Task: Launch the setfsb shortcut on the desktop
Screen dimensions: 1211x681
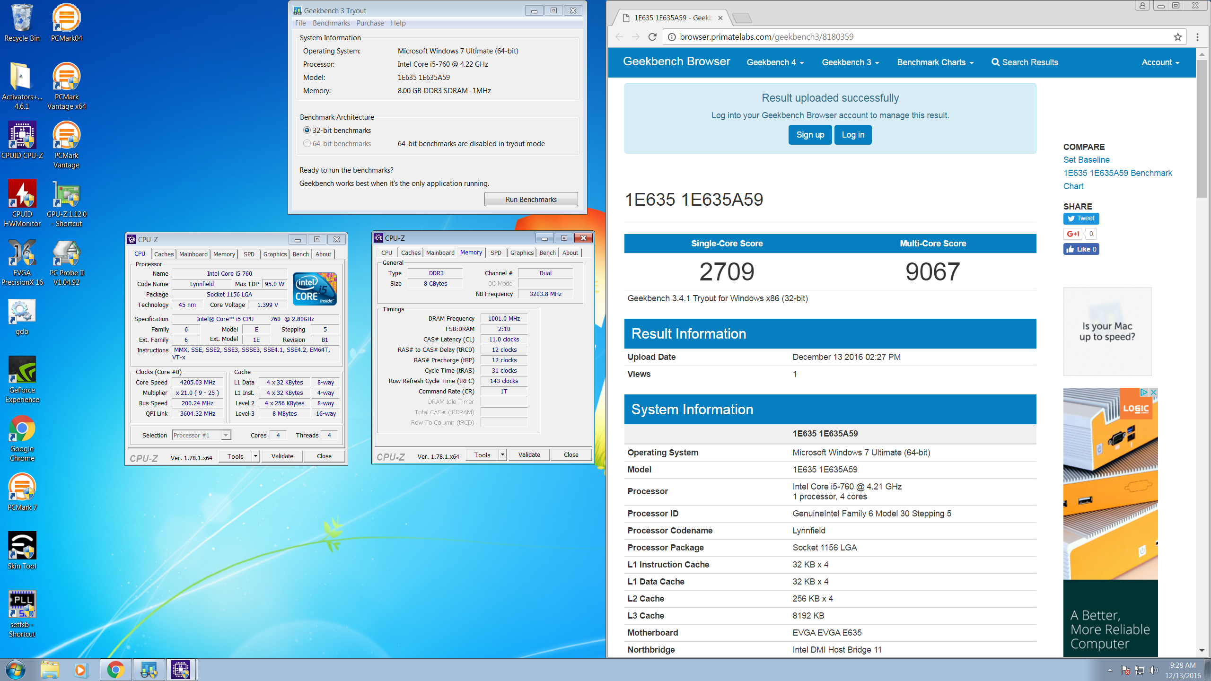Action: [22, 614]
